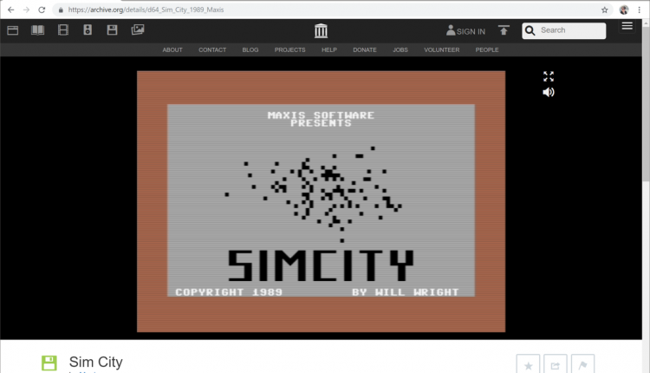The width and height of the screenshot is (650, 373).
Task: Enter fullscreen mode for the emulator
Action: (x=548, y=76)
